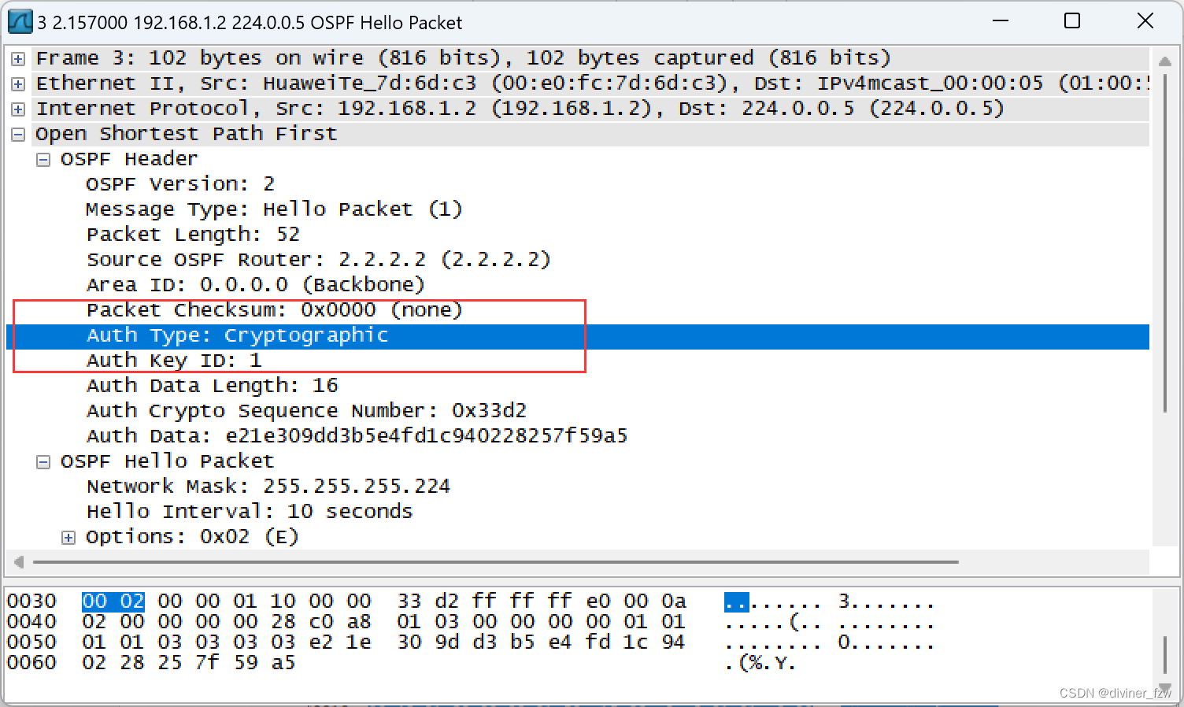
Task: Click hex bytes e2 1e in row 0050
Action: tap(340, 642)
